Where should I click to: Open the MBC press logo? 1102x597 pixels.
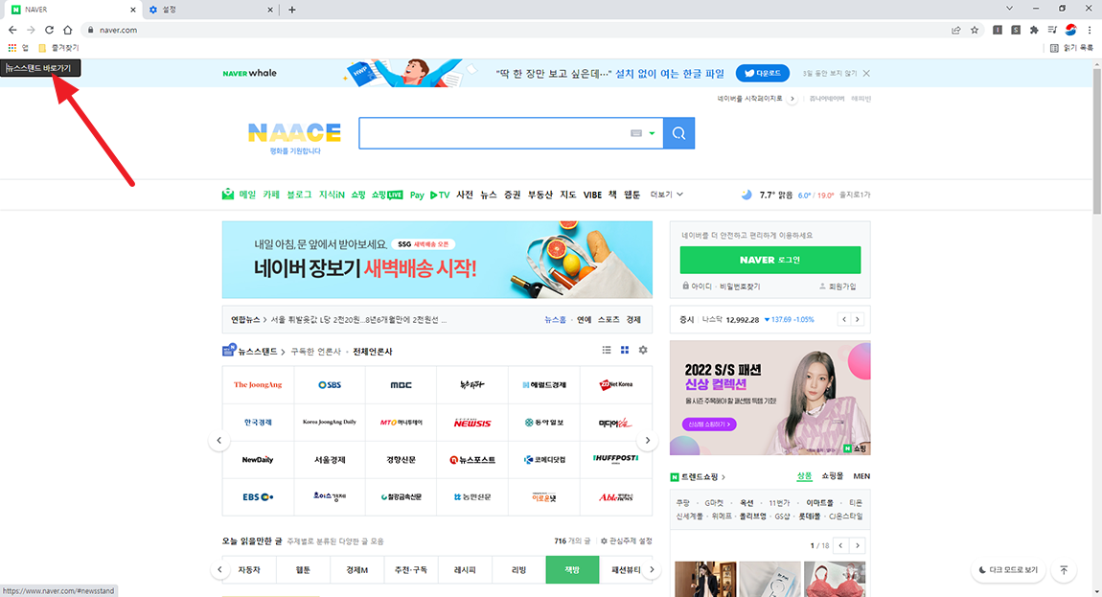pos(402,384)
